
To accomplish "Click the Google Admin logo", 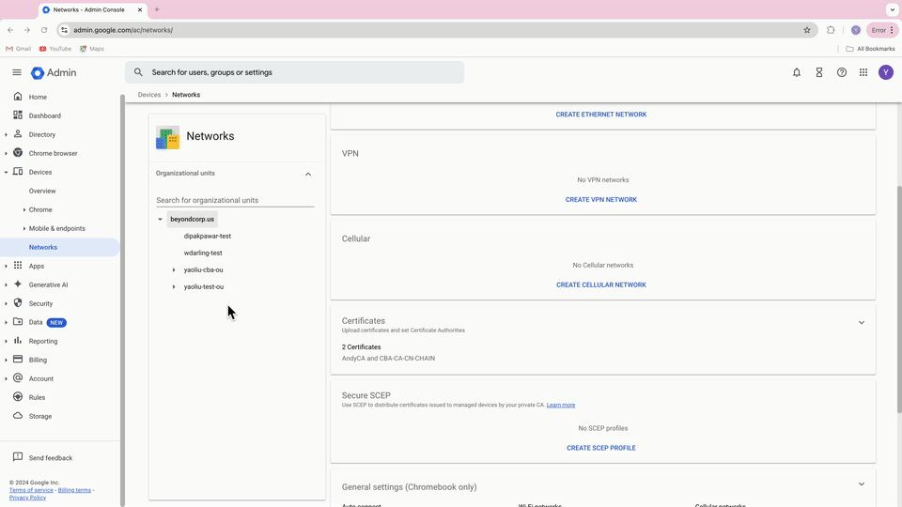I will click(x=54, y=72).
